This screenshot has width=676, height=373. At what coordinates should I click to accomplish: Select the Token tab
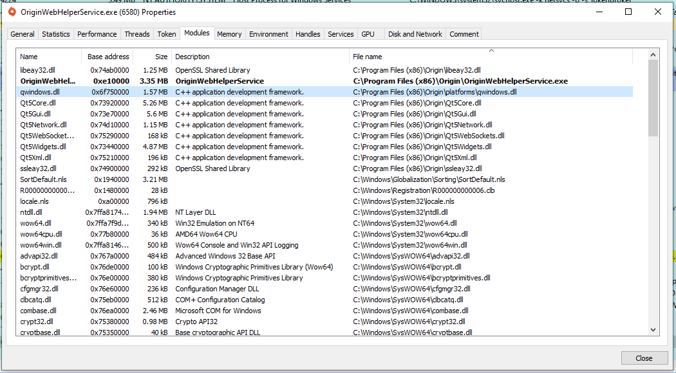pyautogui.click(x=167, y=34)
